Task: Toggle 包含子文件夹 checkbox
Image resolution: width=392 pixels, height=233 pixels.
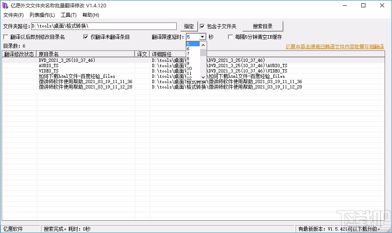Action: (x=202, y=26)
